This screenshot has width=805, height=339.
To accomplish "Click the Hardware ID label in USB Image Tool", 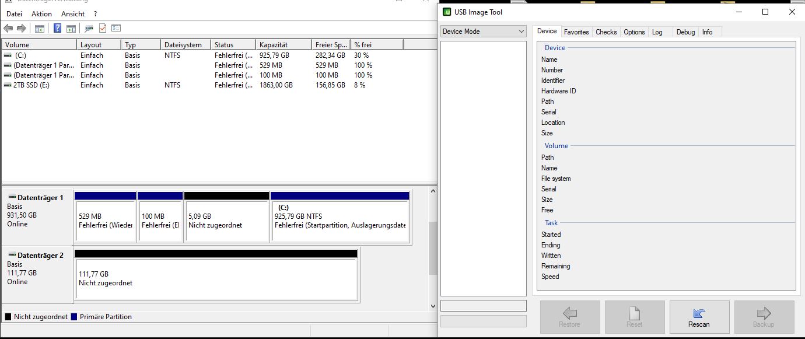I will (558, 91).
